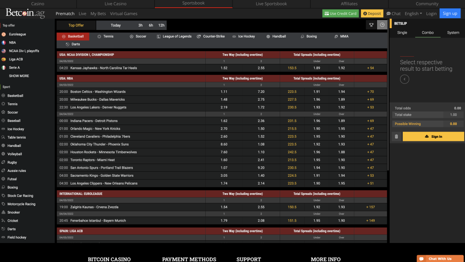
Task: Select odds 7.20 for Washington Wizards win
Action: coord(261,92)
